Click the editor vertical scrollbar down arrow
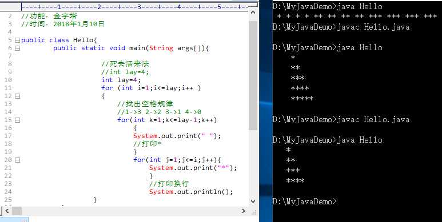Viewport: 442px width, 222px height. 253,201
